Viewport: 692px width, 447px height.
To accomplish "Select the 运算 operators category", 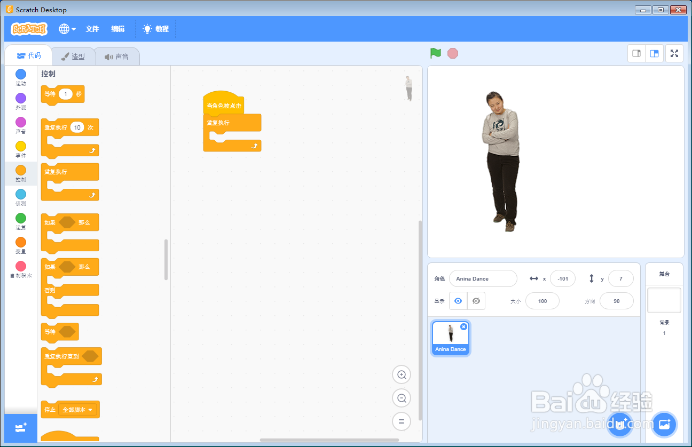I will point(21,222).
